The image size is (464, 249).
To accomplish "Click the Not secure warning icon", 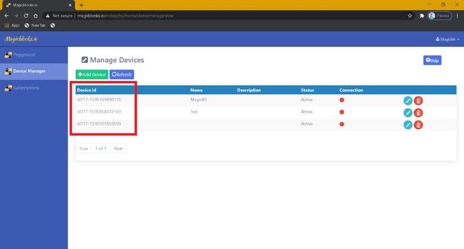I will [x=48, y=16].
